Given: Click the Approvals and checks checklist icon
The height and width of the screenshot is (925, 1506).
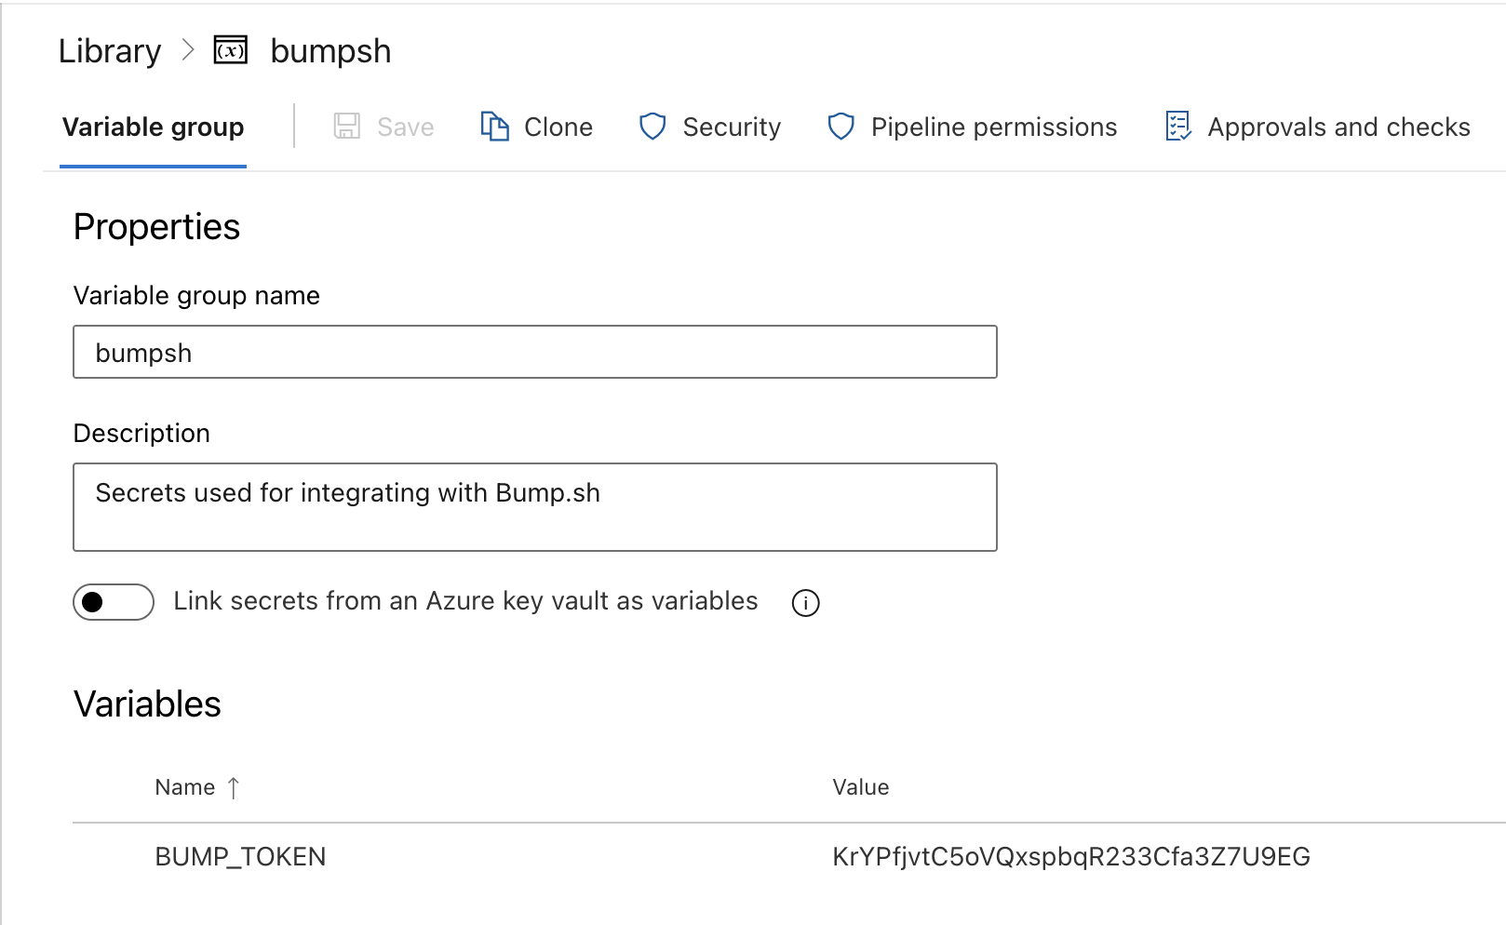Looking at the screenshot, I should pyautogui.click(x=1178, y=127).
